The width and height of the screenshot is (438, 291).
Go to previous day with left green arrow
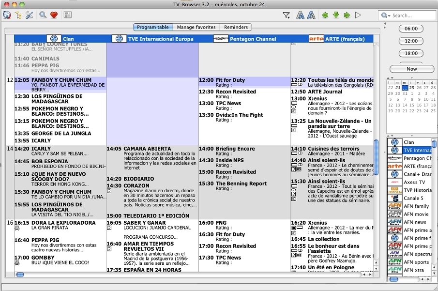[x=325, y=15]
